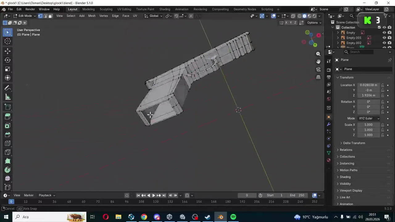Select the Bevel tool
The width and height of the screenshot is (395, 222).
[8, 134]
